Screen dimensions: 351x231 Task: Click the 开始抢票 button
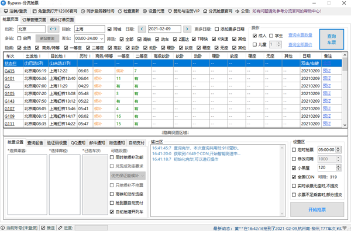click(x=317, y=209)
